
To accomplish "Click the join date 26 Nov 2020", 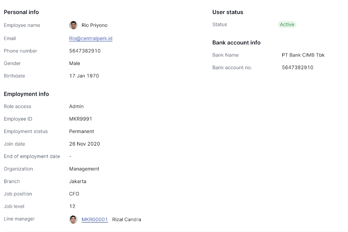I will (x=84, y=144).
